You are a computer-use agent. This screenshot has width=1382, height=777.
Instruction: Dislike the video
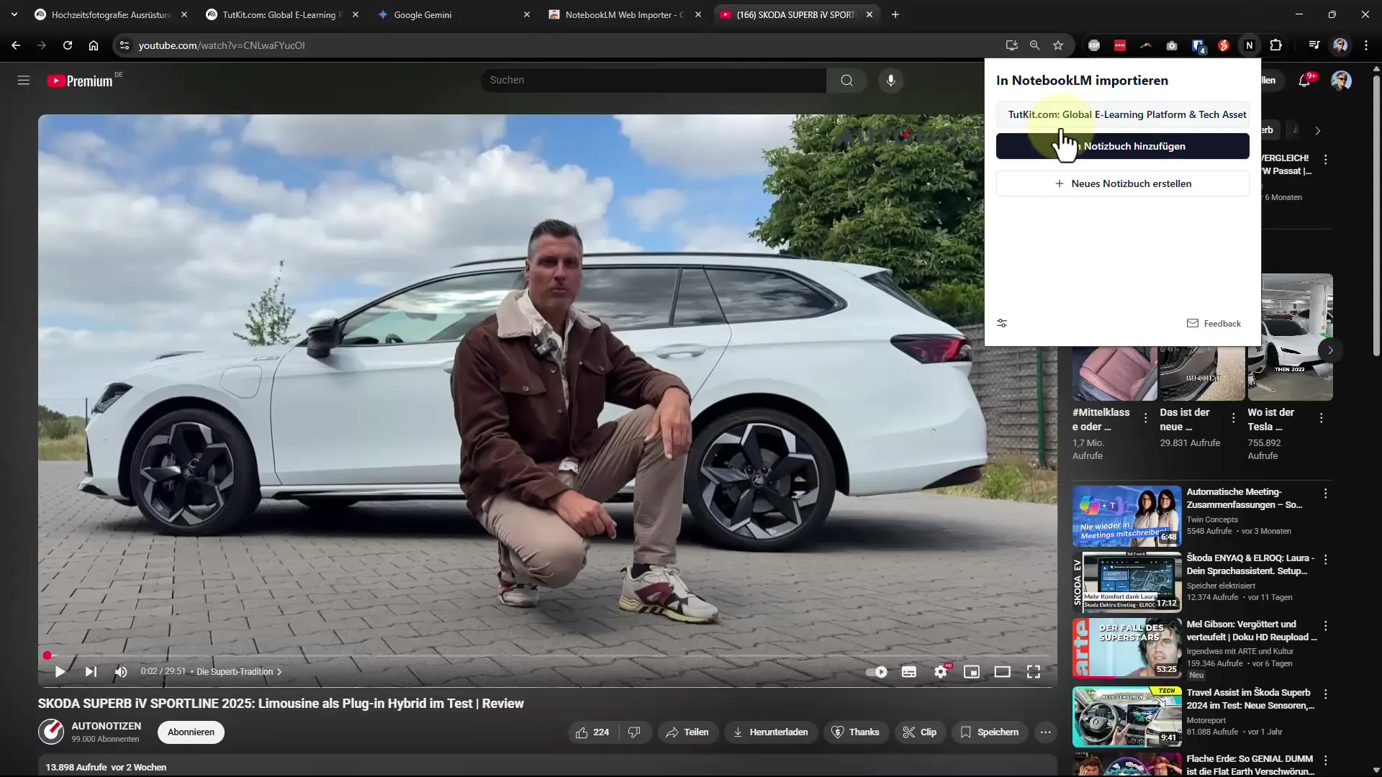pos(634,732)
